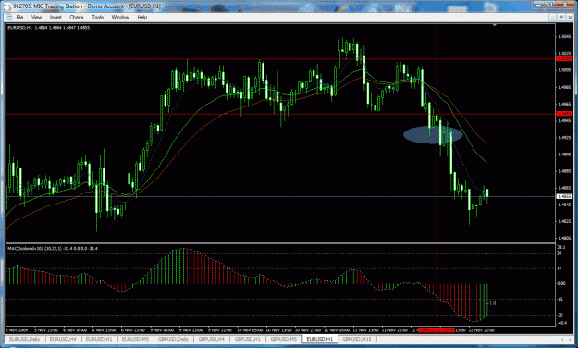This screenshot has height=348, width=578.
Task: Click the chart shift triangle marker
Action: tap(495, 25)
